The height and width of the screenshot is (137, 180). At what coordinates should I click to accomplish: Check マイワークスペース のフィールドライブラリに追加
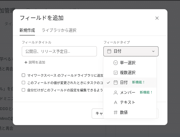click(x=23, y=75)
